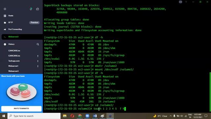Open the user avatar in title bar
The height and width of the screenshot is (119, 211).
(x=180, y=2)
